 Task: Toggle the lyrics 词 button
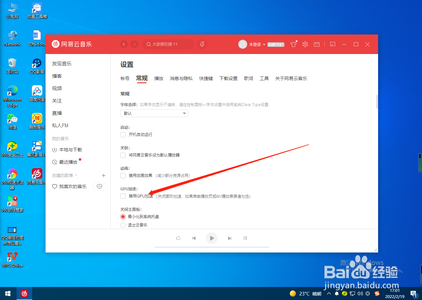(x=245, y=238)
